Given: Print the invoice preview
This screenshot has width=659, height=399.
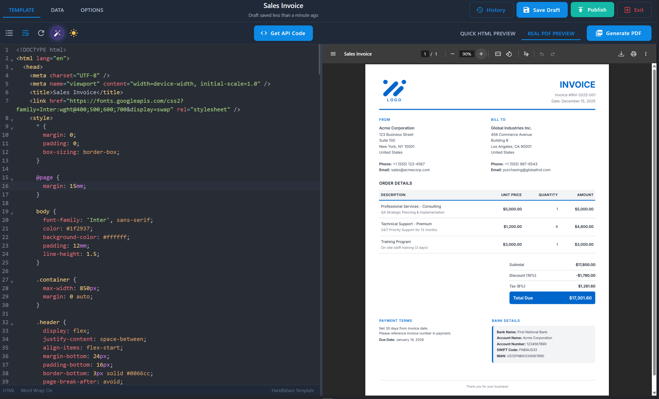Looking at the screenshot, I should 634,54.
